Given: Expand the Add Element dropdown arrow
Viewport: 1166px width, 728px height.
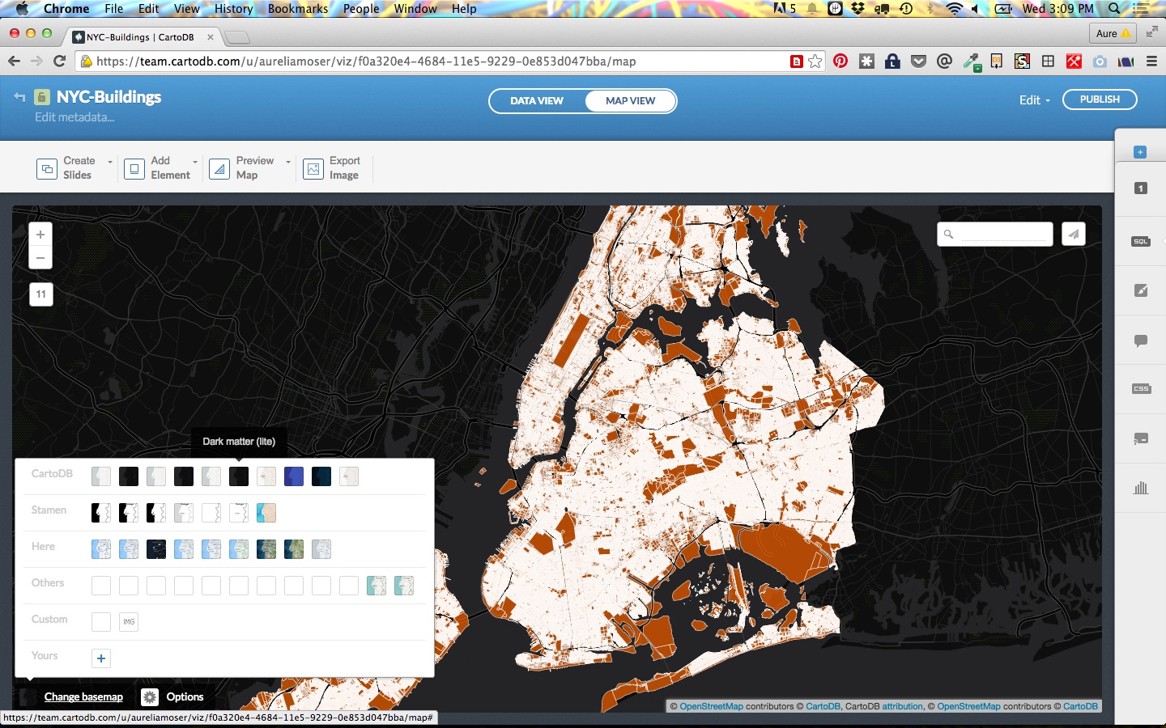Looking at the screenshot, I should [x=195, y=162].
